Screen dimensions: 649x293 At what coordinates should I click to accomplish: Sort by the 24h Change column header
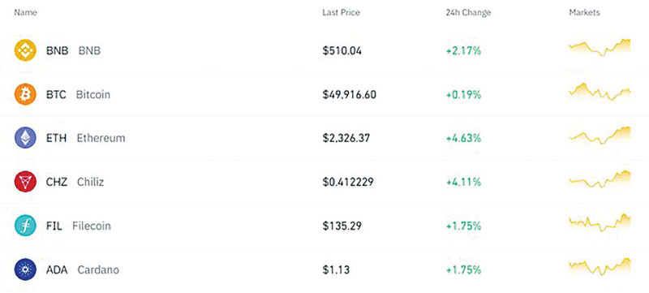point(468,12)
